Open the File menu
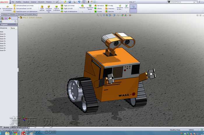 click(13, 2)
